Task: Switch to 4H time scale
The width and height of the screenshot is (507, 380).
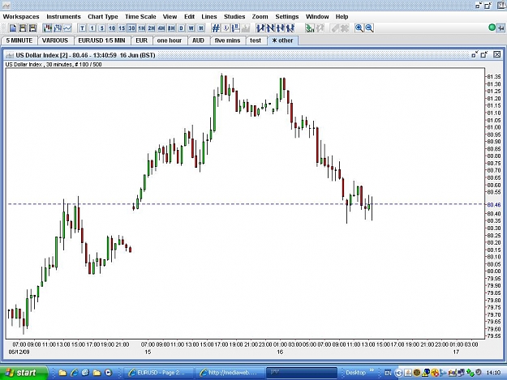Action: [x=161, y=28]
